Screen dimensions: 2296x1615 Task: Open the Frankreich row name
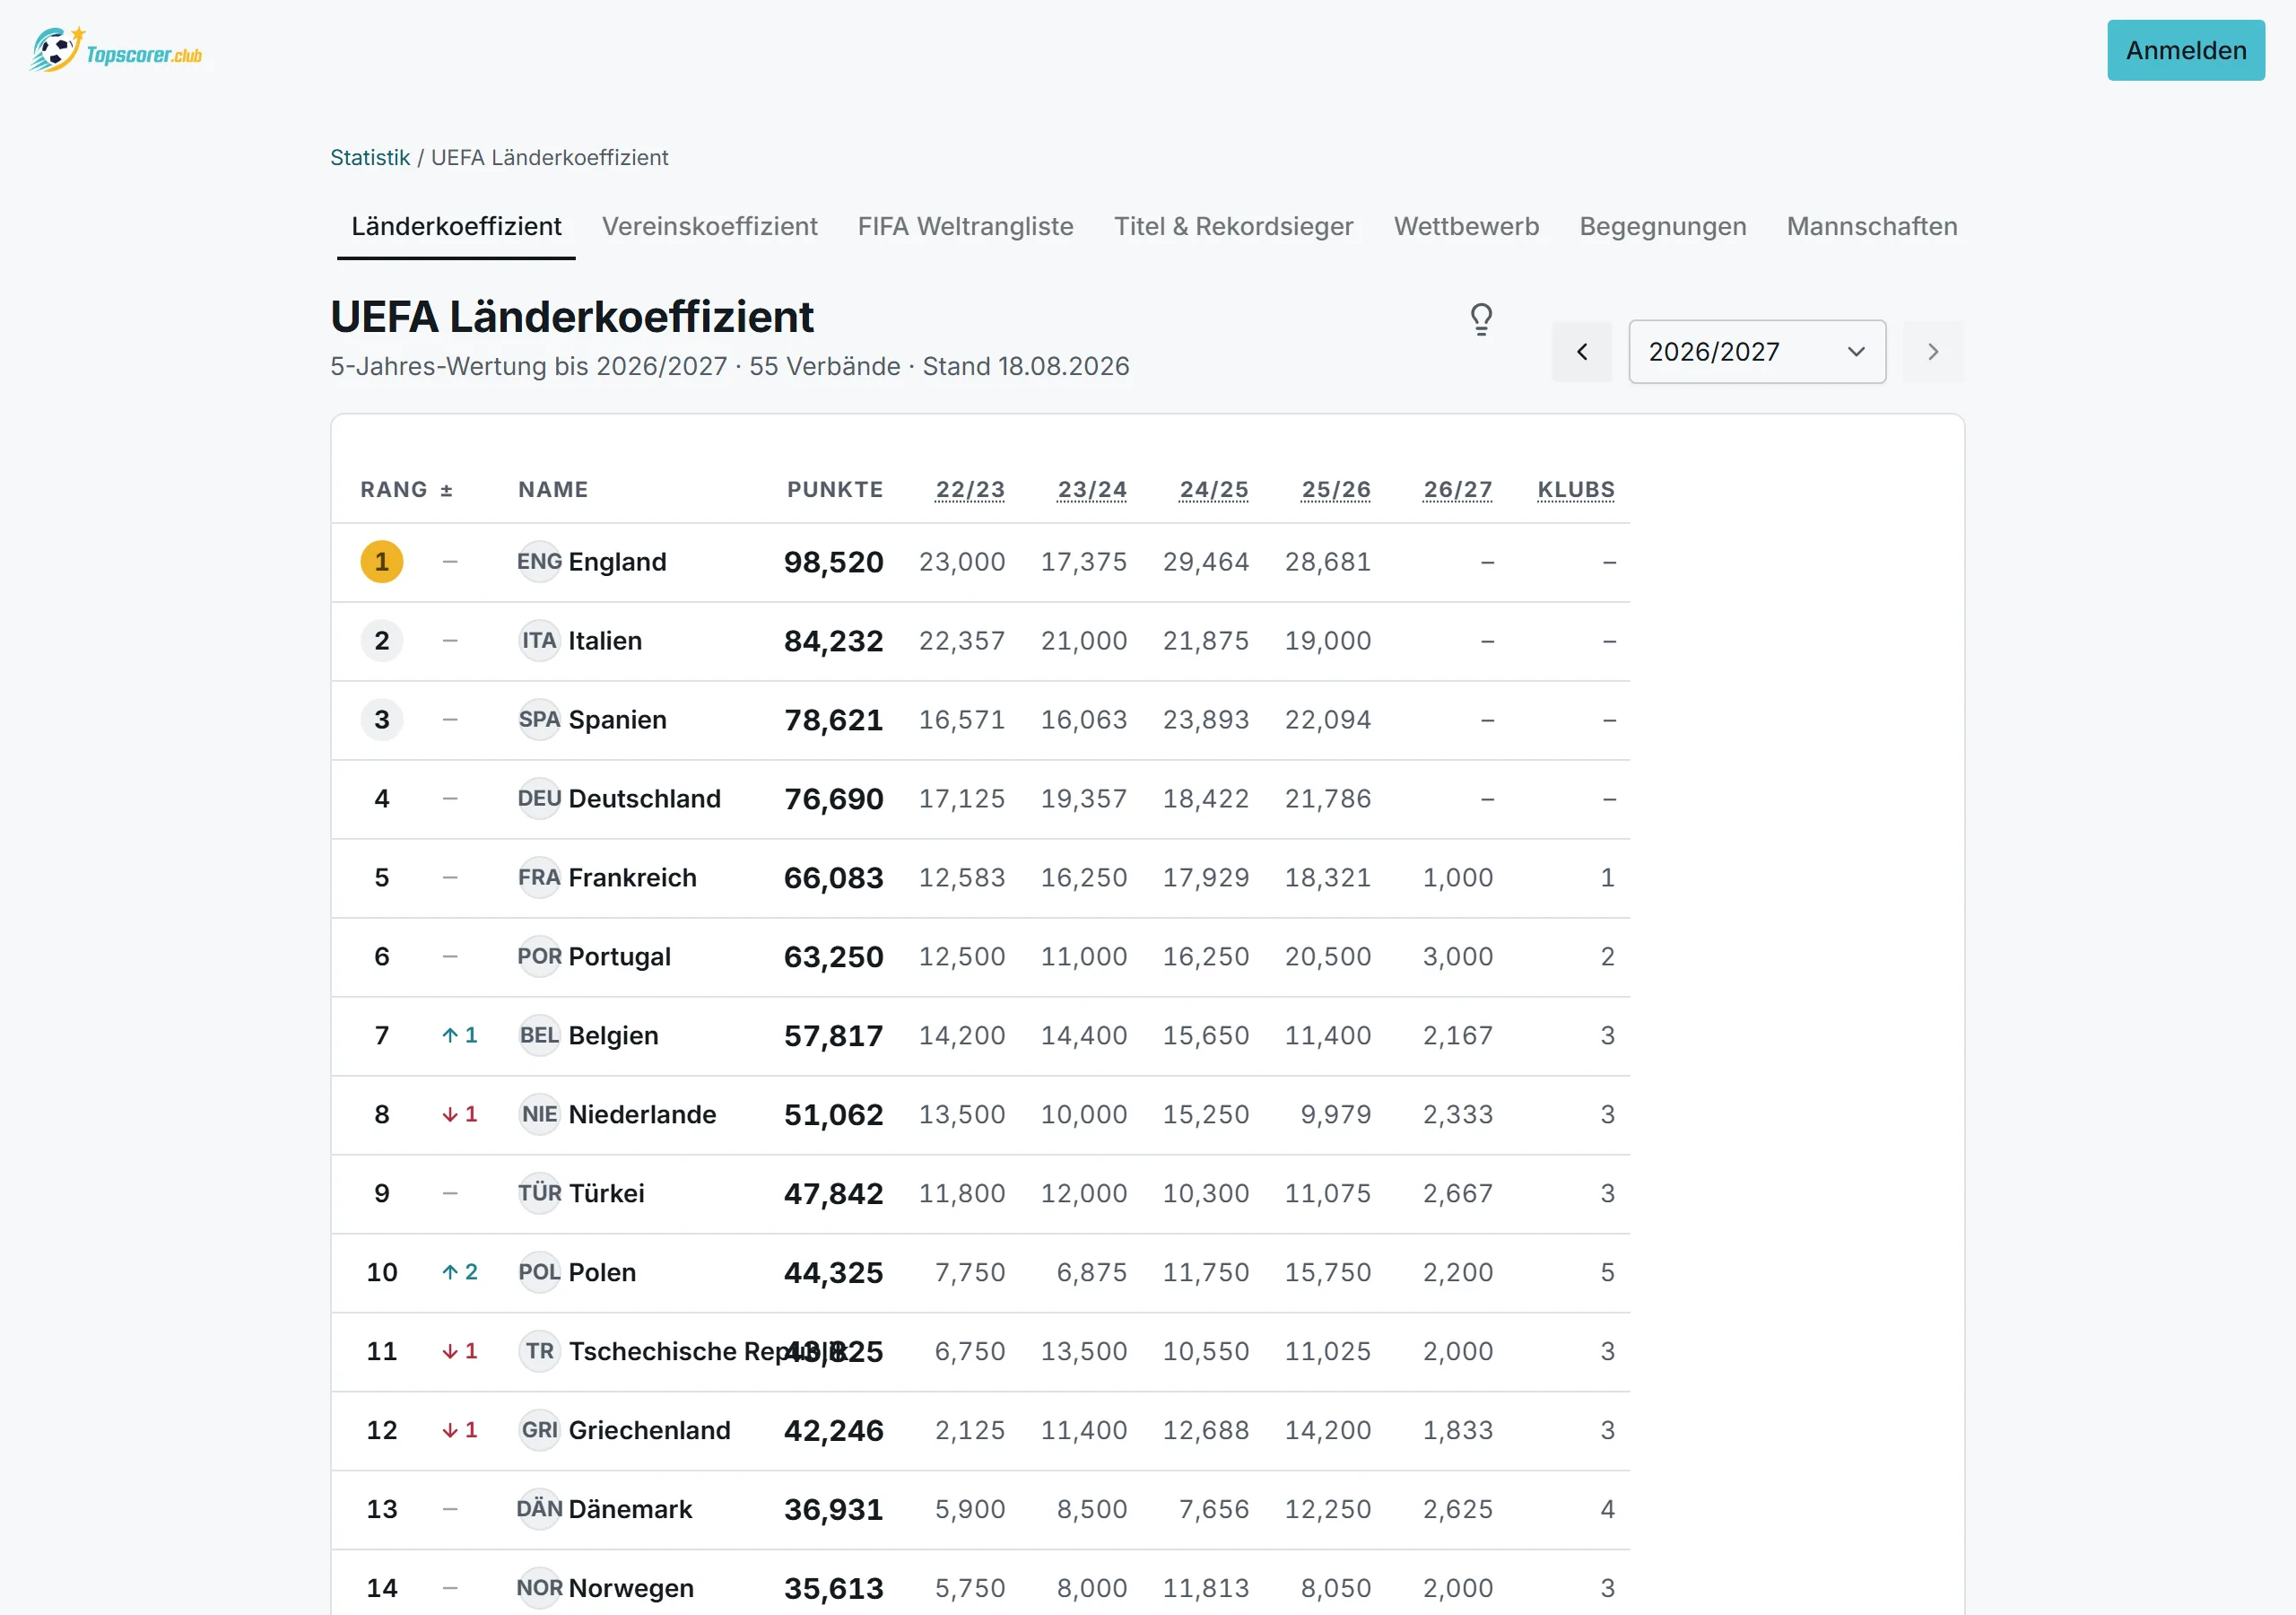(632, 877)
